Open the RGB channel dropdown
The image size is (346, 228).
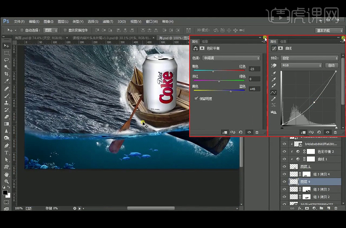[x=301, y=65]
